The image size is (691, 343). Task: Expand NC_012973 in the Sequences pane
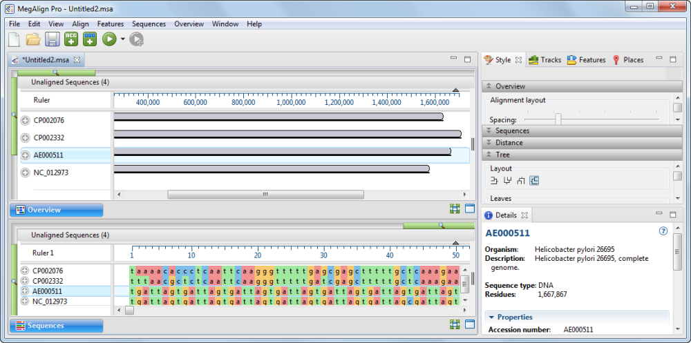point(25,301)
